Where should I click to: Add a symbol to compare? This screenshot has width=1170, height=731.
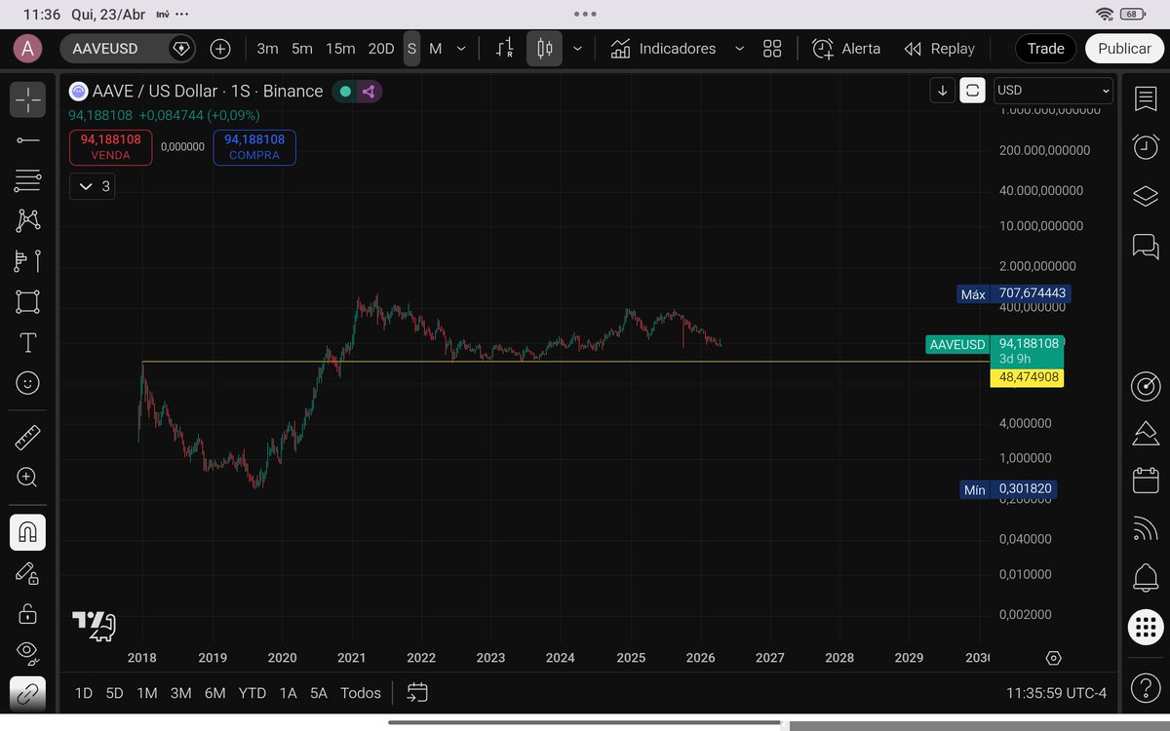[x=220, y=48]
